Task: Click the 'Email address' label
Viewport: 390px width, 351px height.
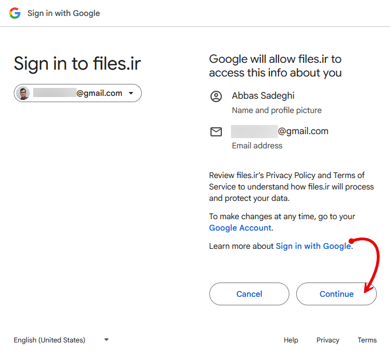Action: [257, 146]
